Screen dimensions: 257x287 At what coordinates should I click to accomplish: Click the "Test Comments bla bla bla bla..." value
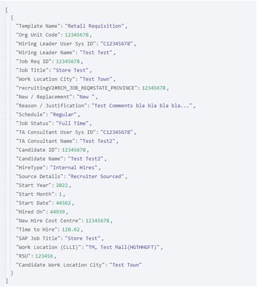coord(142,106)
